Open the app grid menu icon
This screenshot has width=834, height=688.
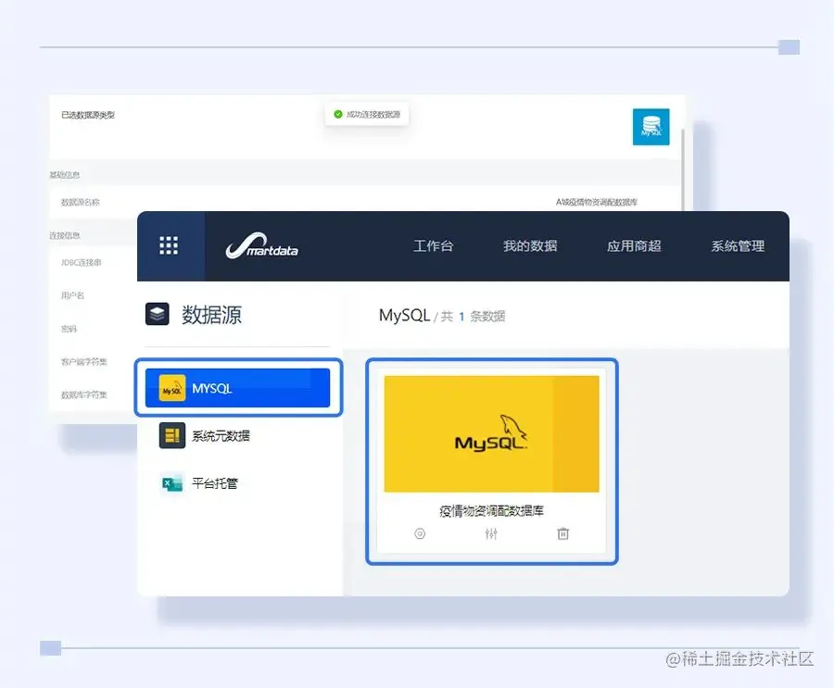(169, 245)
